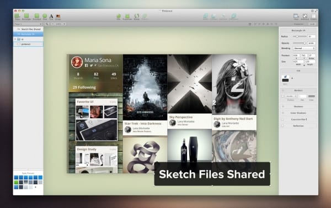
Task: Click Maria Sona's profile avatar
Action: click(x=77, y=62)
